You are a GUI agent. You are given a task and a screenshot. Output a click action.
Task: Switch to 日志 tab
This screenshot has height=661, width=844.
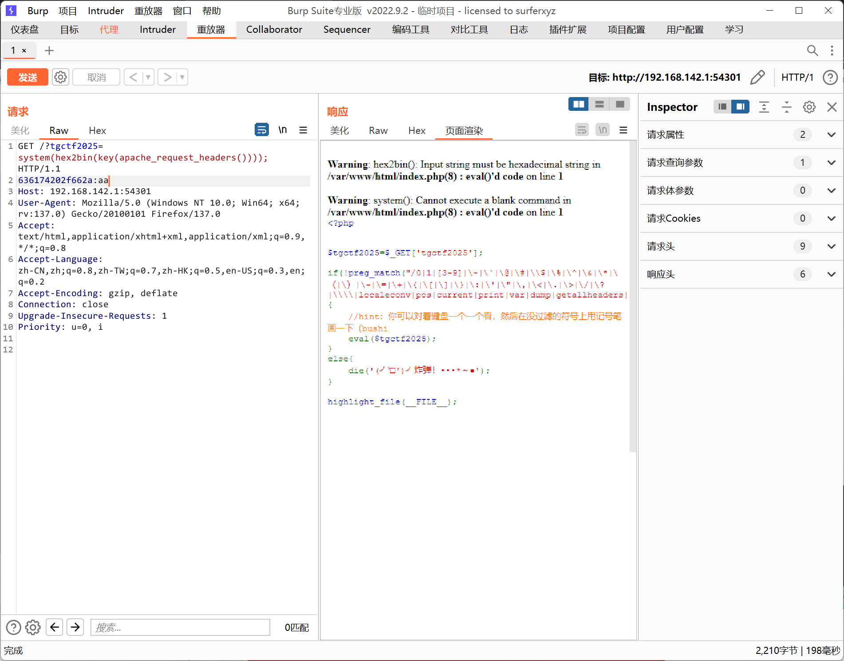pos(519,29)
